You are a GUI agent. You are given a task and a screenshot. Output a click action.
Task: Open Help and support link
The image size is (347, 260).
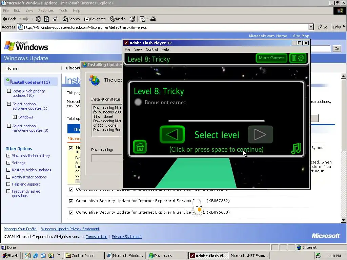tap(26, 184)
